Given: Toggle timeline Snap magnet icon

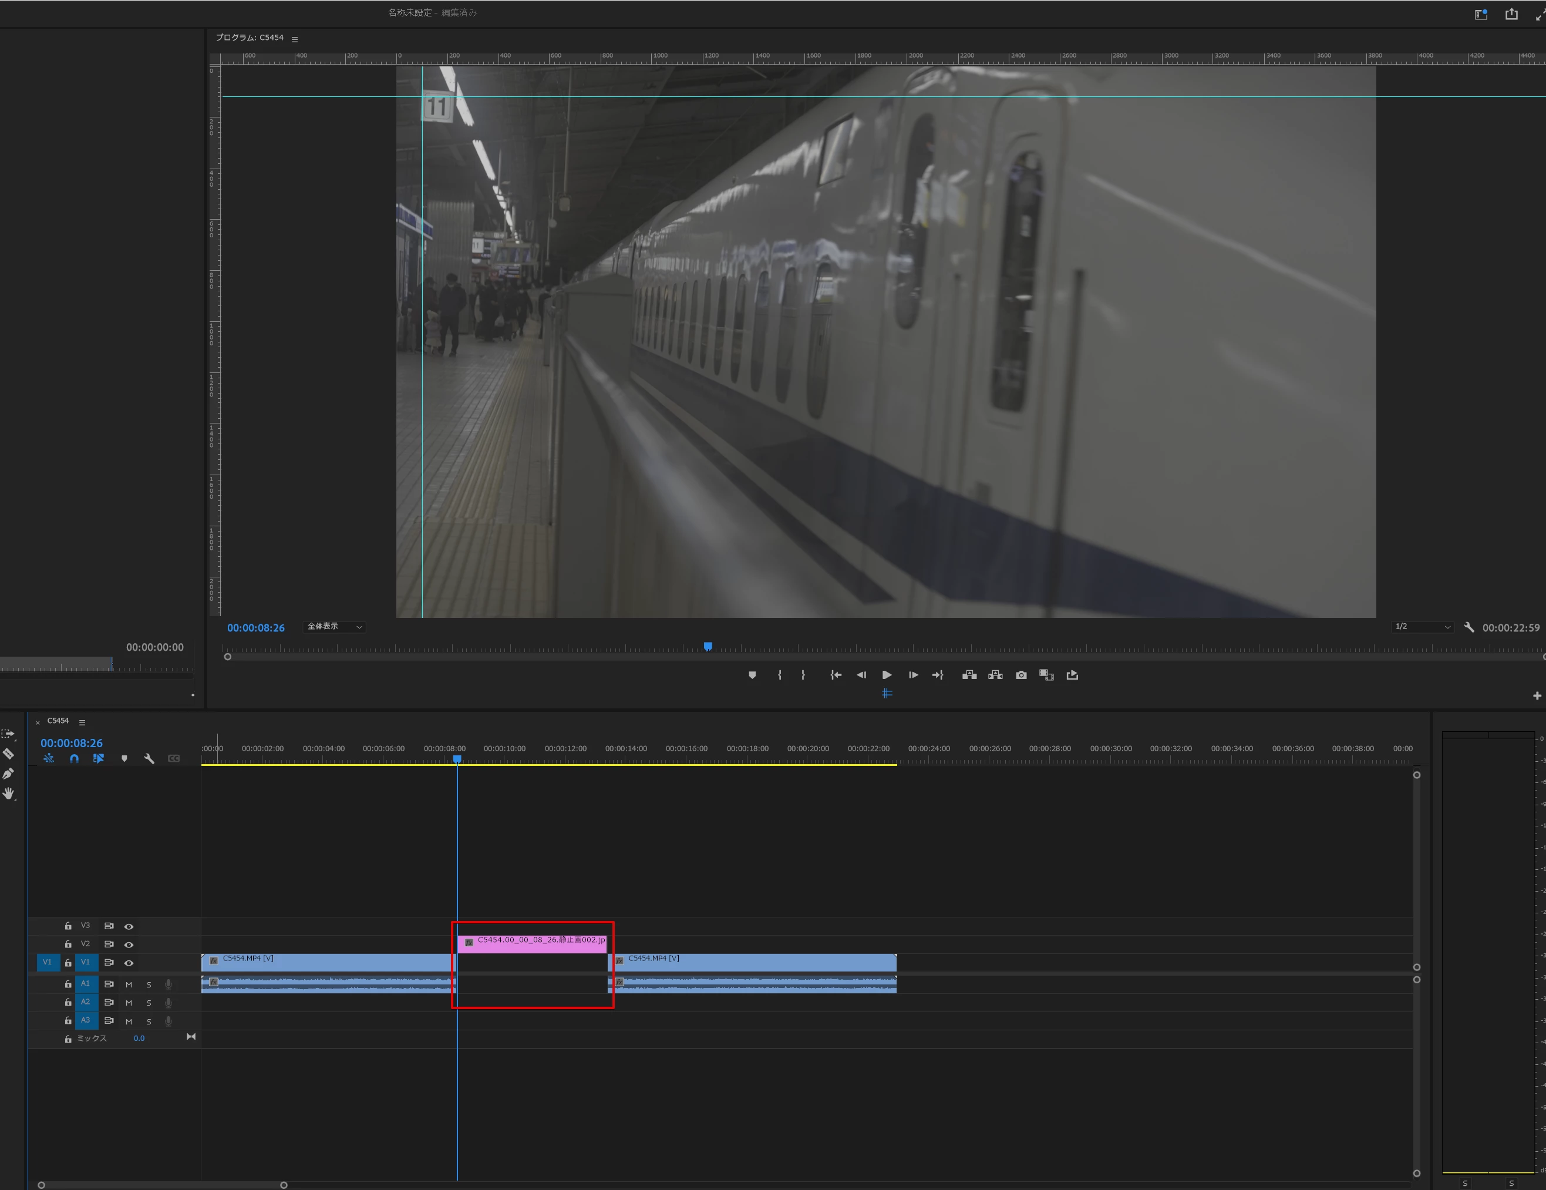Looking at the screenshot, I should click(x=75, y=758).
